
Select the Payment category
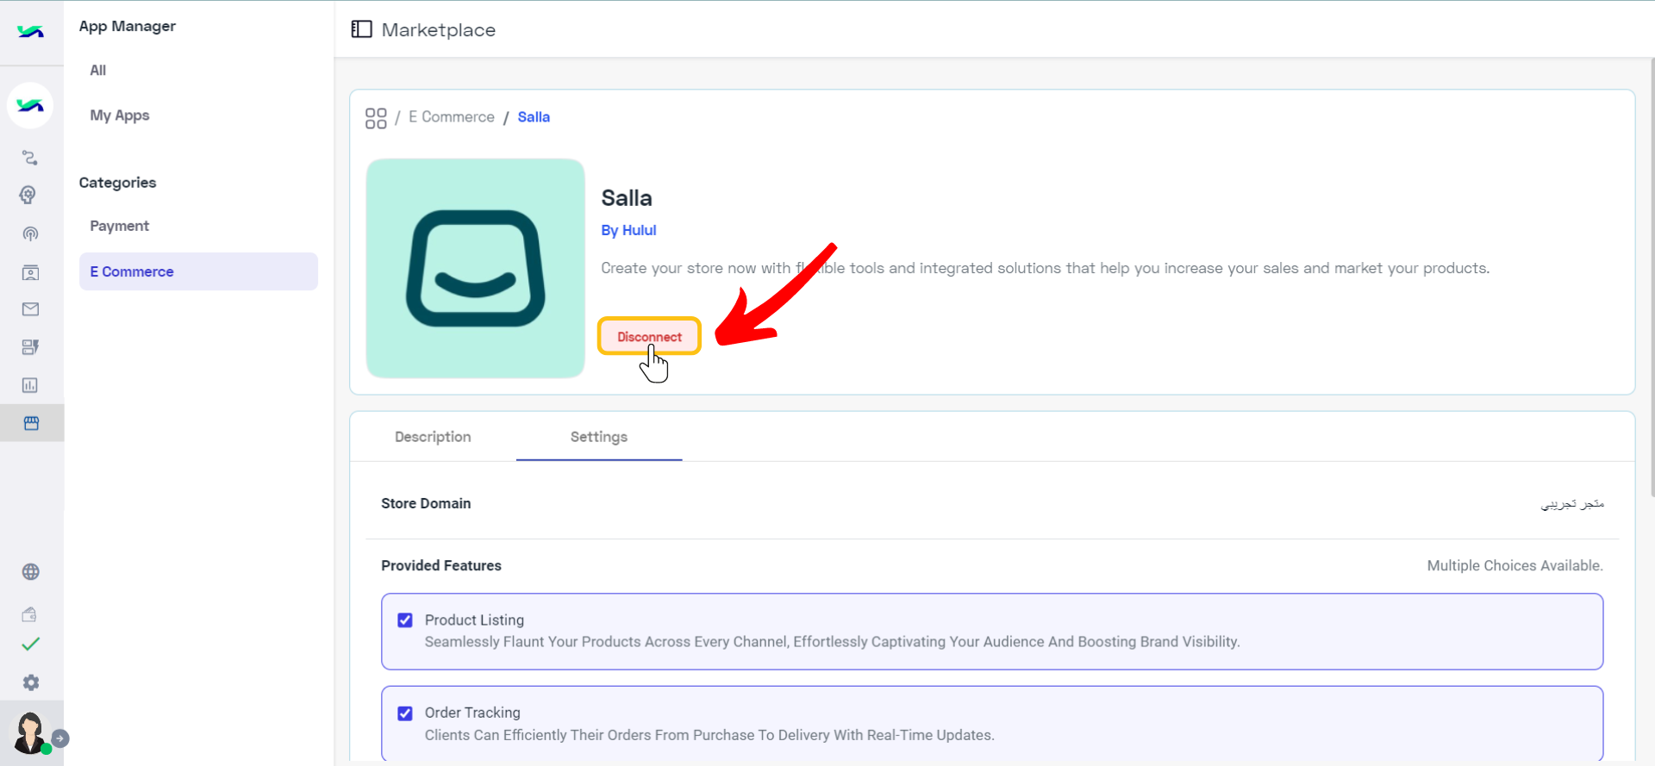(120, 226)
